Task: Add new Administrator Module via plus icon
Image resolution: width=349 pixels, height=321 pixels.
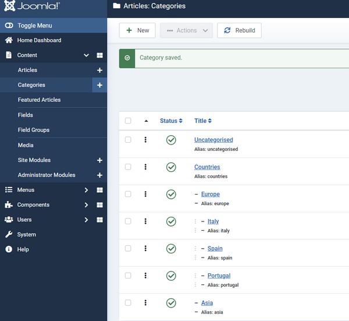Action: tap(99, 175)
